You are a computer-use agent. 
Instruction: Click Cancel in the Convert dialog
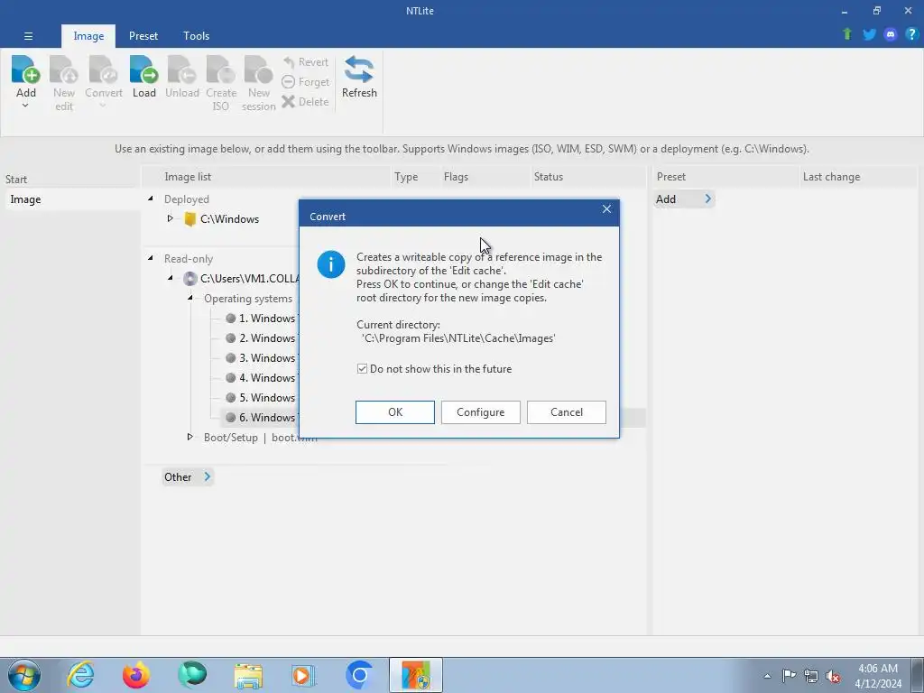567,411
